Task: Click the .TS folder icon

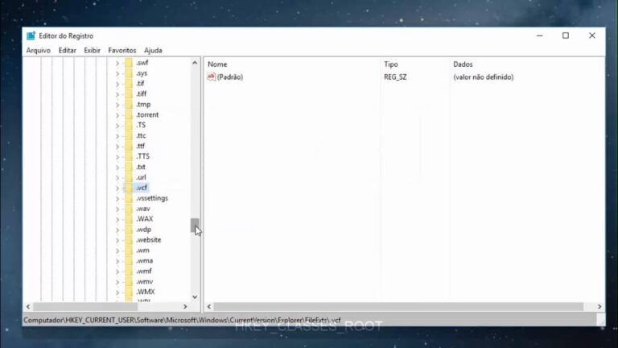Action: click(129, 125)
